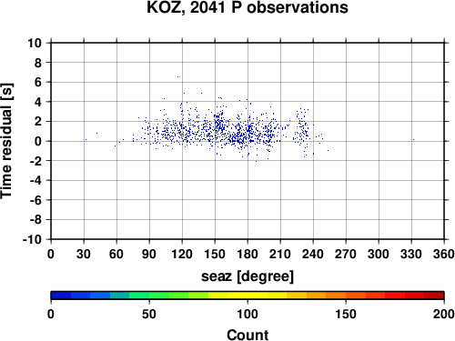
Task: Click the isolated data point near 30 degrees
Action: tap(86, 140)
